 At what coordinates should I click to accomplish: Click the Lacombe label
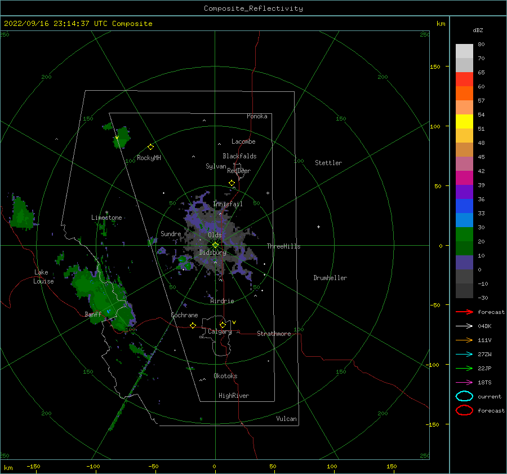pyautogui.click(x=243, y=141)
